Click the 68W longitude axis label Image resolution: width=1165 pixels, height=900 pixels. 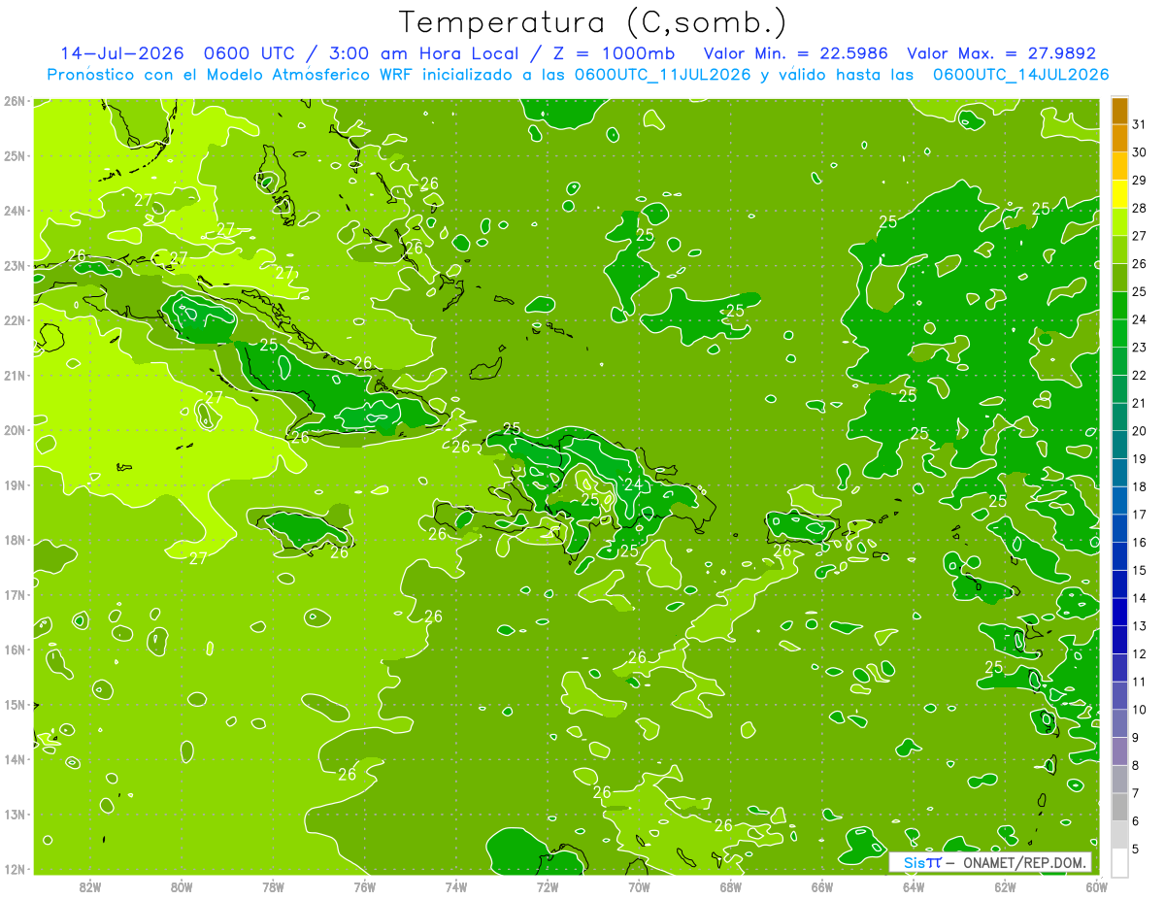[730, 885]
